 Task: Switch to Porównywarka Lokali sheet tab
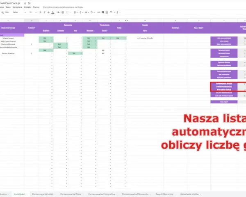43,194
